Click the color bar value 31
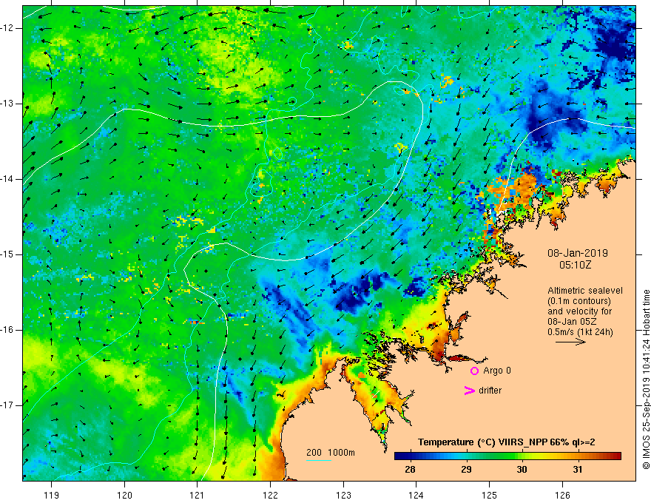 coord(577,470)
